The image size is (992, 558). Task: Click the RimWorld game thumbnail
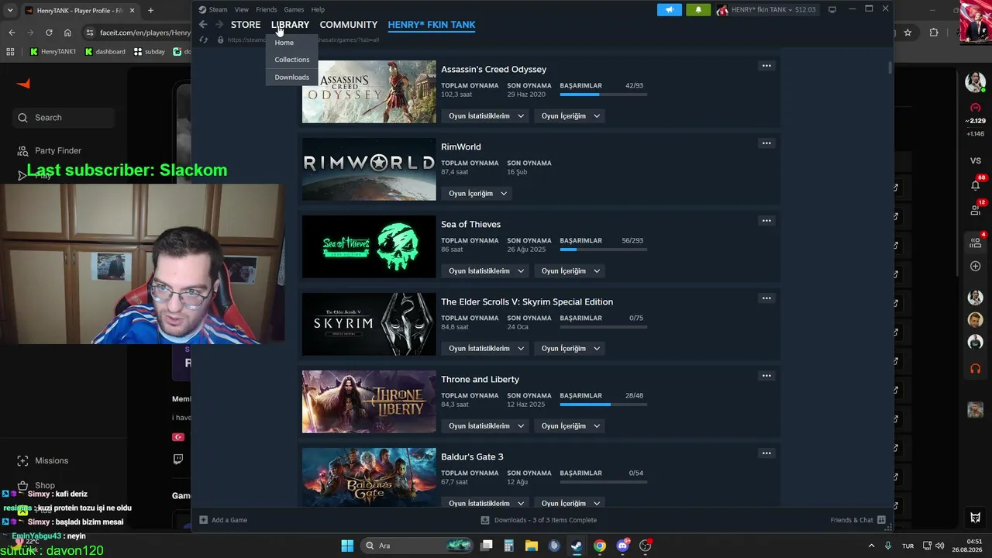click(x=369, y=169)
